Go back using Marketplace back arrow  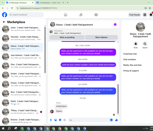click(4, 22)
